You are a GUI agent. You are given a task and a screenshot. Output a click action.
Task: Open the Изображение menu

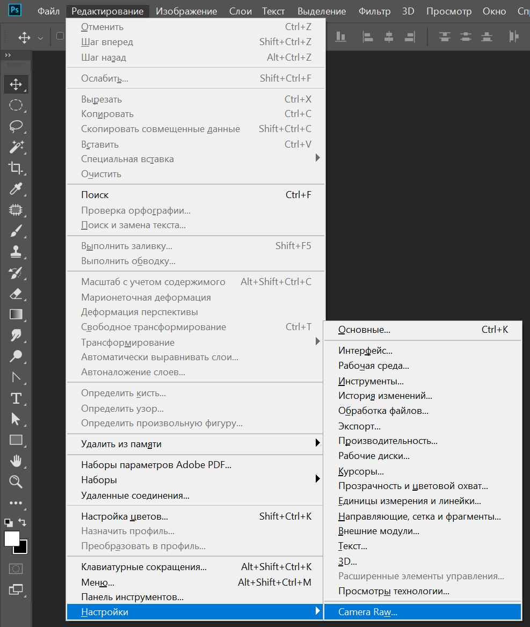(186, 11)
